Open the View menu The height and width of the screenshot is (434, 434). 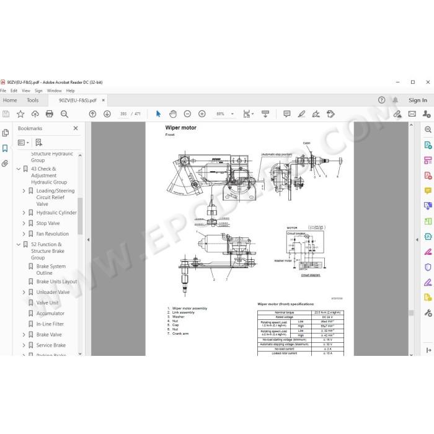coord(26,91)
